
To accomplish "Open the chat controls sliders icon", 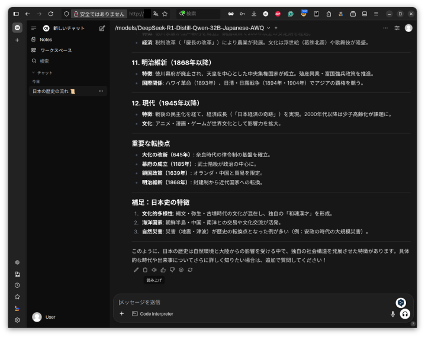I will (397, 28).
